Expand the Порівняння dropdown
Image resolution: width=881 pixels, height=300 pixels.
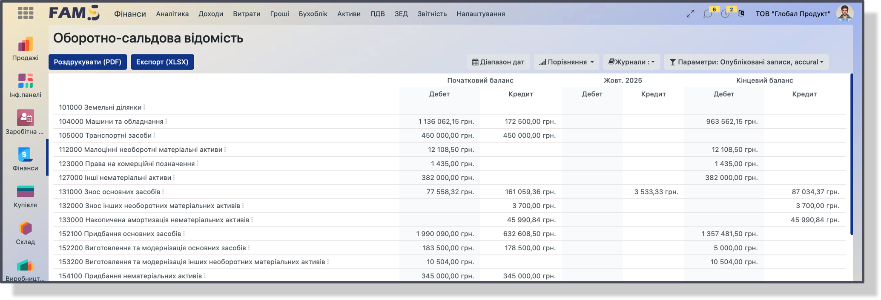pyautogui.click(x=566, y=62)
